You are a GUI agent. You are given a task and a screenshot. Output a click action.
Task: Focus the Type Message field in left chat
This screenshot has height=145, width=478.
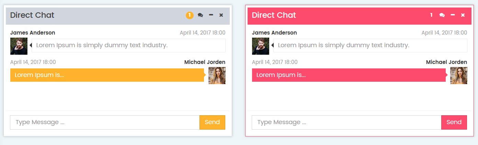pyautogui.click(x=105, y=122)
